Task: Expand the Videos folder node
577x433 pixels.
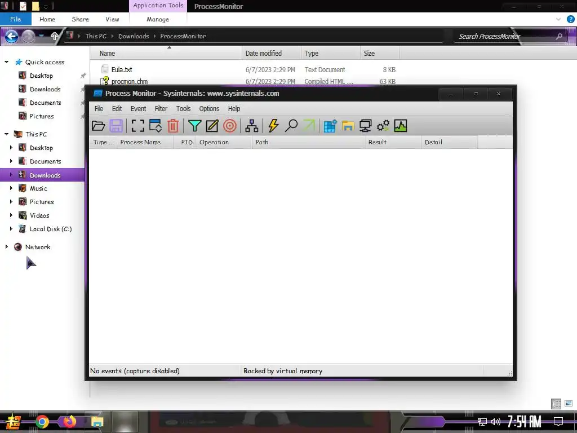Action: click(11, 215)
